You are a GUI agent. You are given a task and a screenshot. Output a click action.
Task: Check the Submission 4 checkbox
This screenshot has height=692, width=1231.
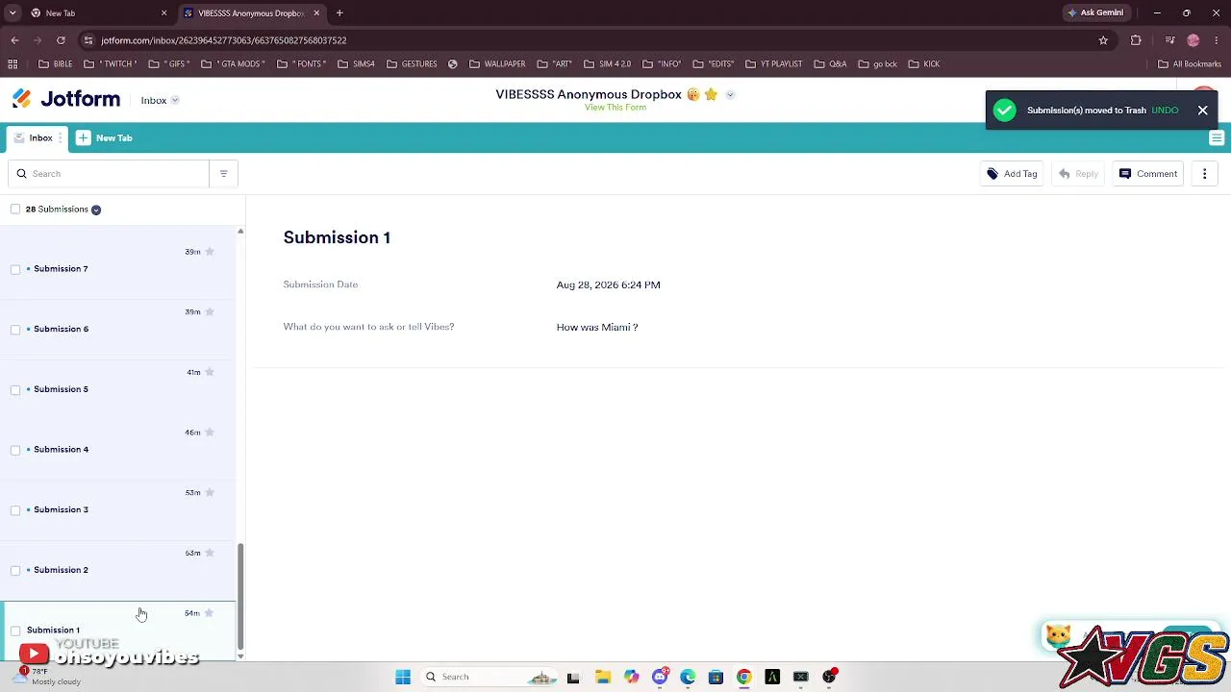click(15, 450)
